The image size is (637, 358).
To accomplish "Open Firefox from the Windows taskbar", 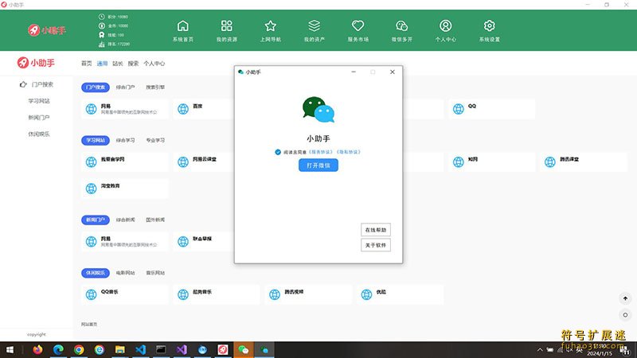I will pyautogui.click(x=37, y=349).
